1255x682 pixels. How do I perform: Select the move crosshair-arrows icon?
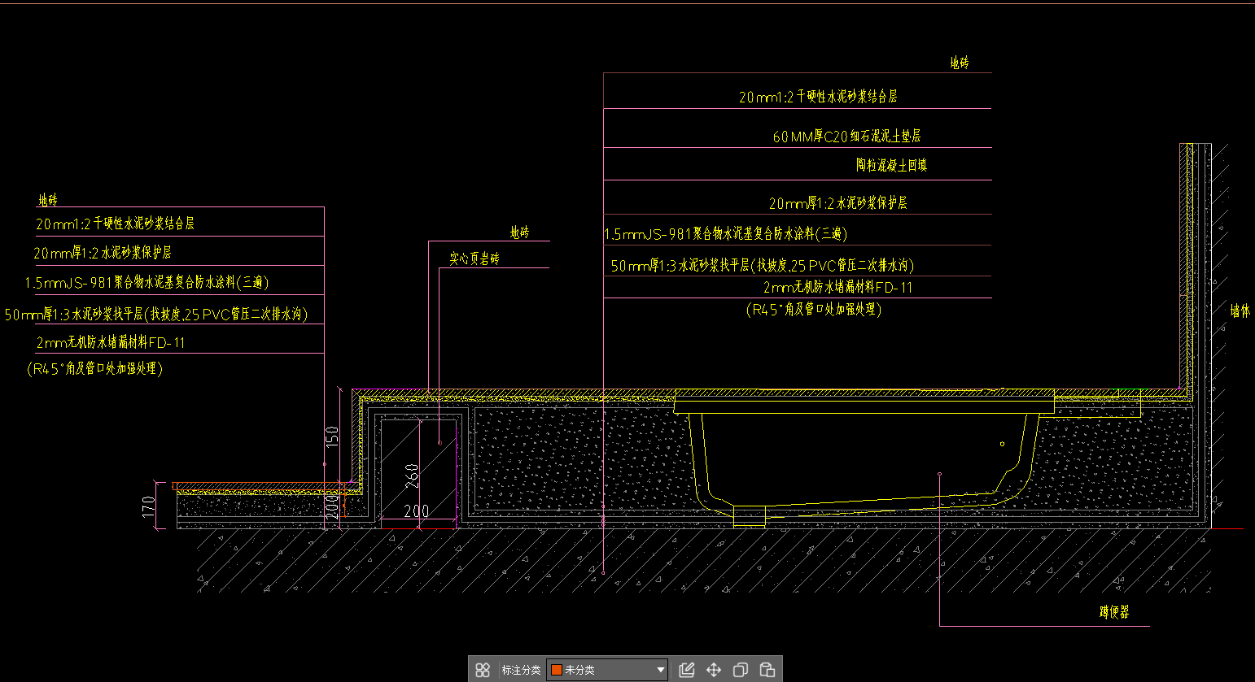(714, 670)
